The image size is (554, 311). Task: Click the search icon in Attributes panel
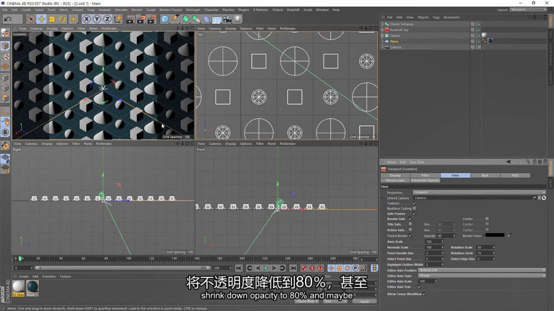click(x=528, y=162)
